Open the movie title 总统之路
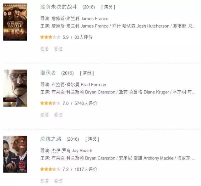Viewport: 201px width, 186px height. (x=51, y=139)
